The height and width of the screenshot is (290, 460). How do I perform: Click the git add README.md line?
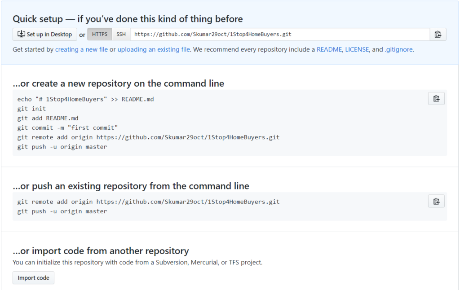(x=48, y=119)
